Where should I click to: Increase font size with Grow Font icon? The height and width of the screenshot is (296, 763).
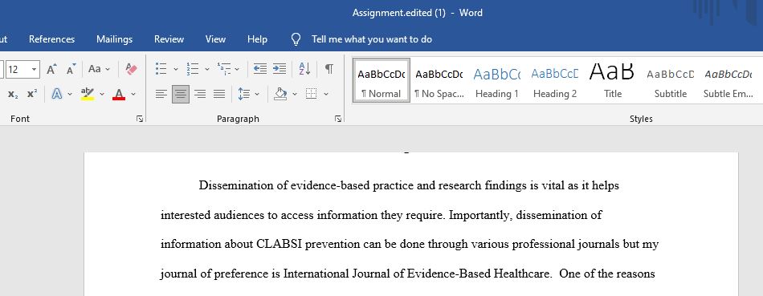(51, 69)
